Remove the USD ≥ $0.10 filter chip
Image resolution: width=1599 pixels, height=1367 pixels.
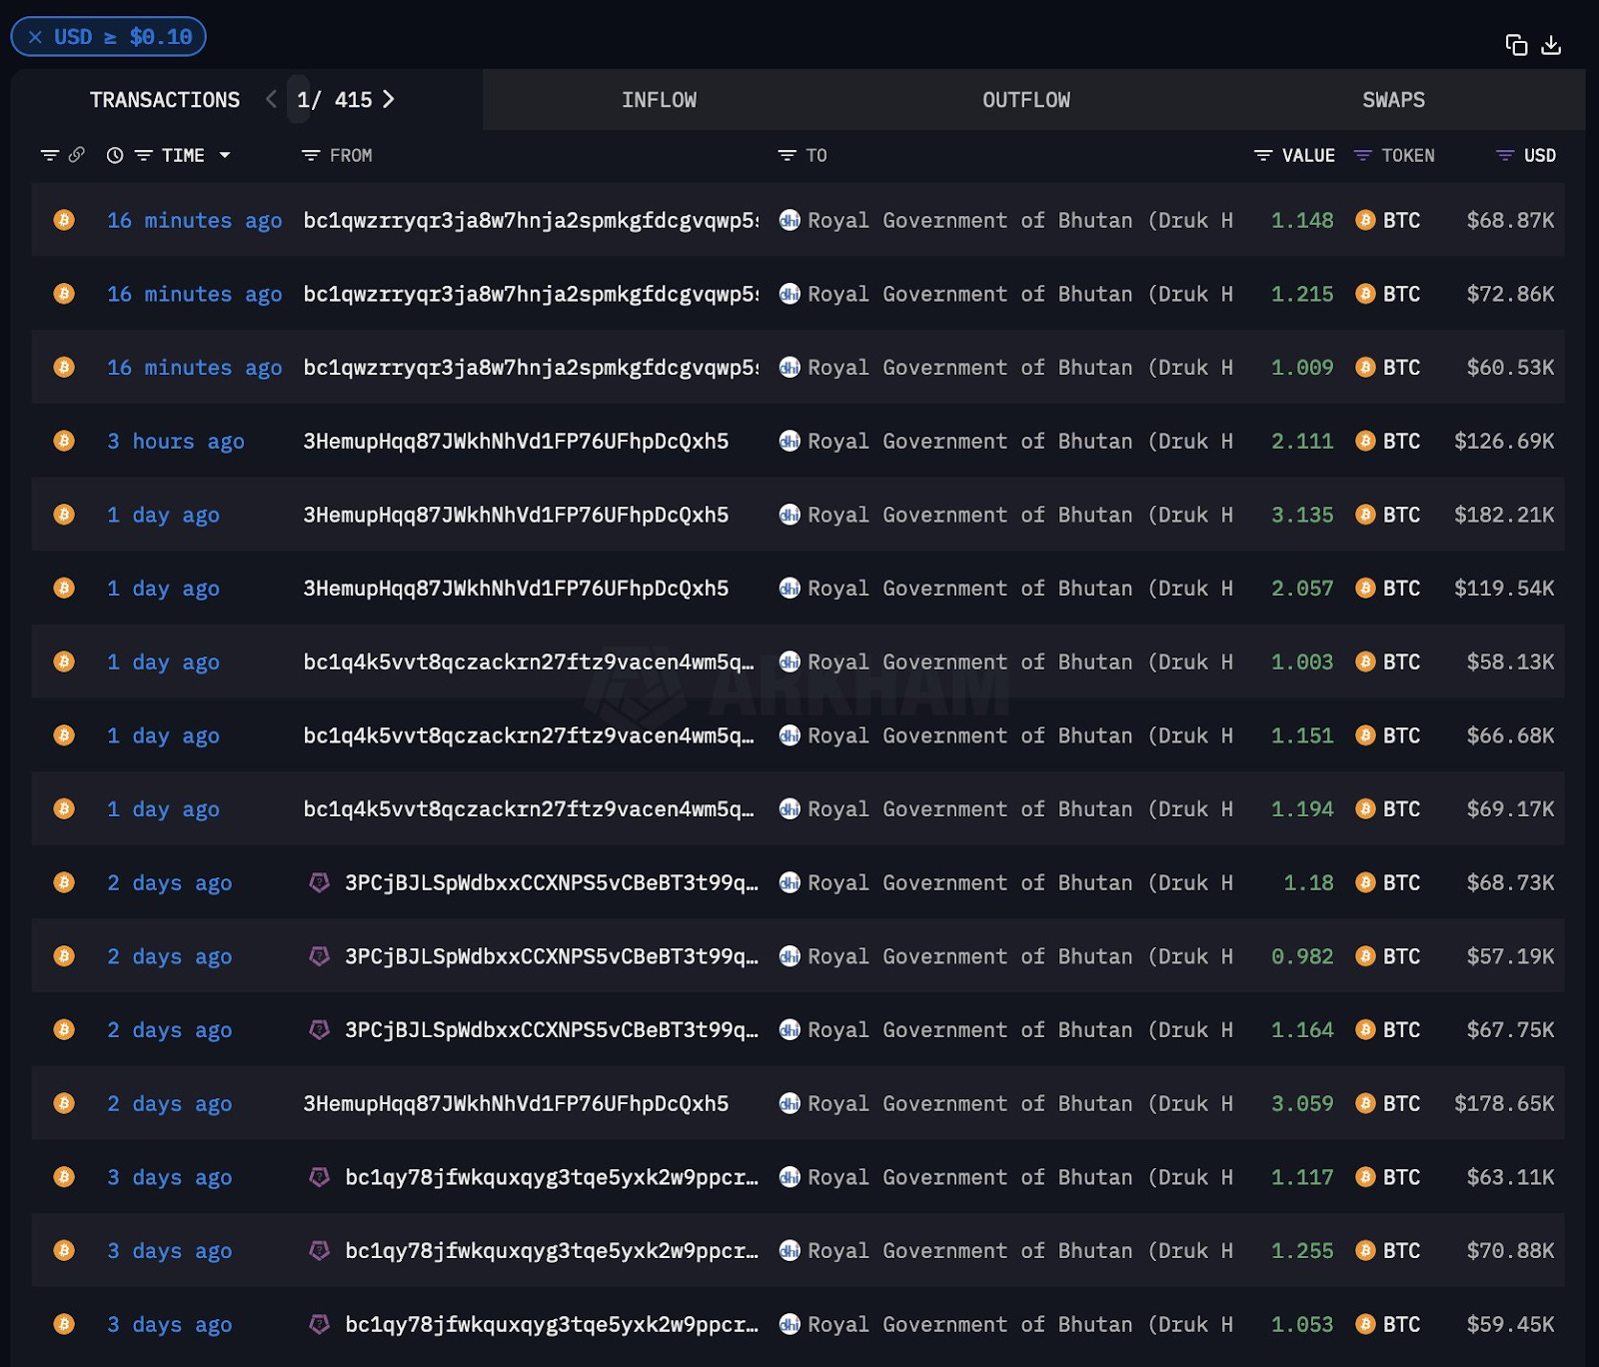pos(35,37)
